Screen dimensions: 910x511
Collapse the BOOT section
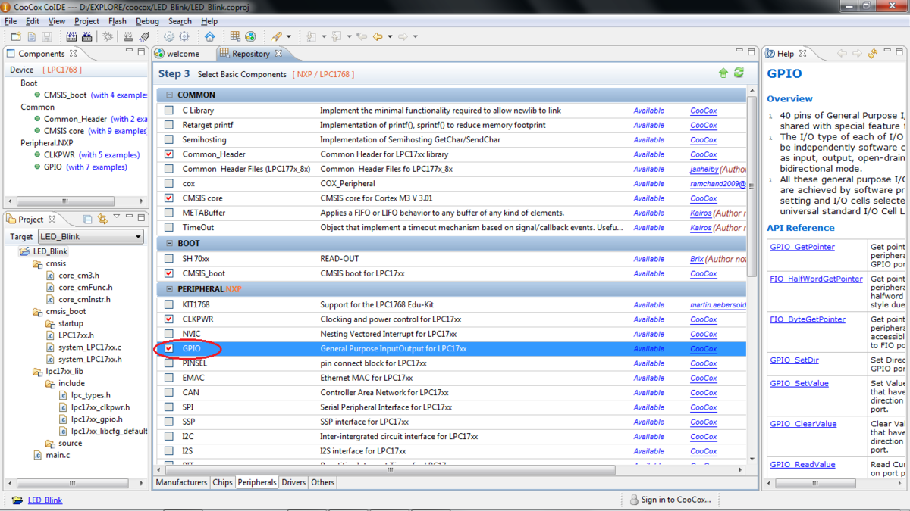click(169, 244)
